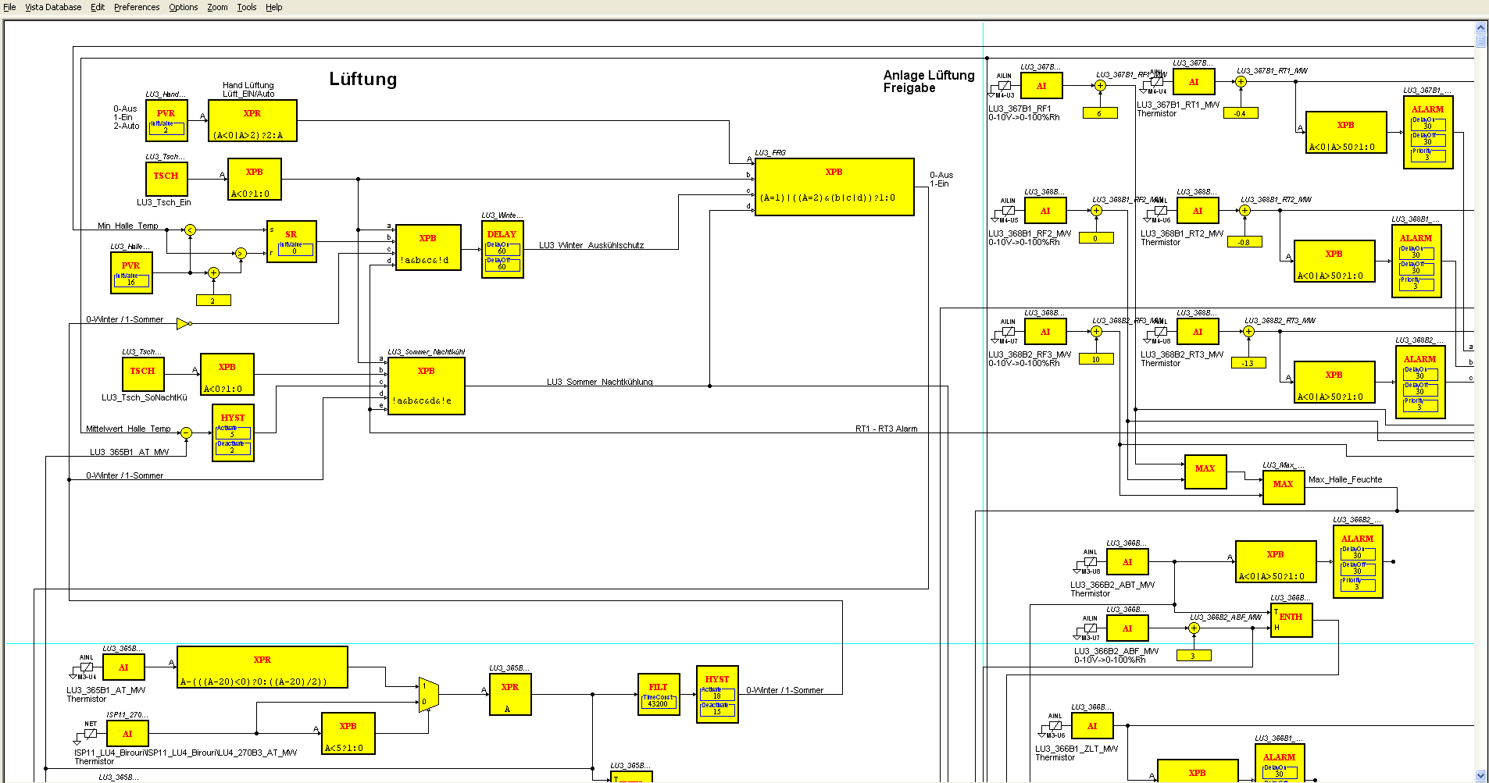This screenshot has width=1489, height=783.
Task: Click the TimeConst 43200 field in FILT block
Action: [658, 702]
